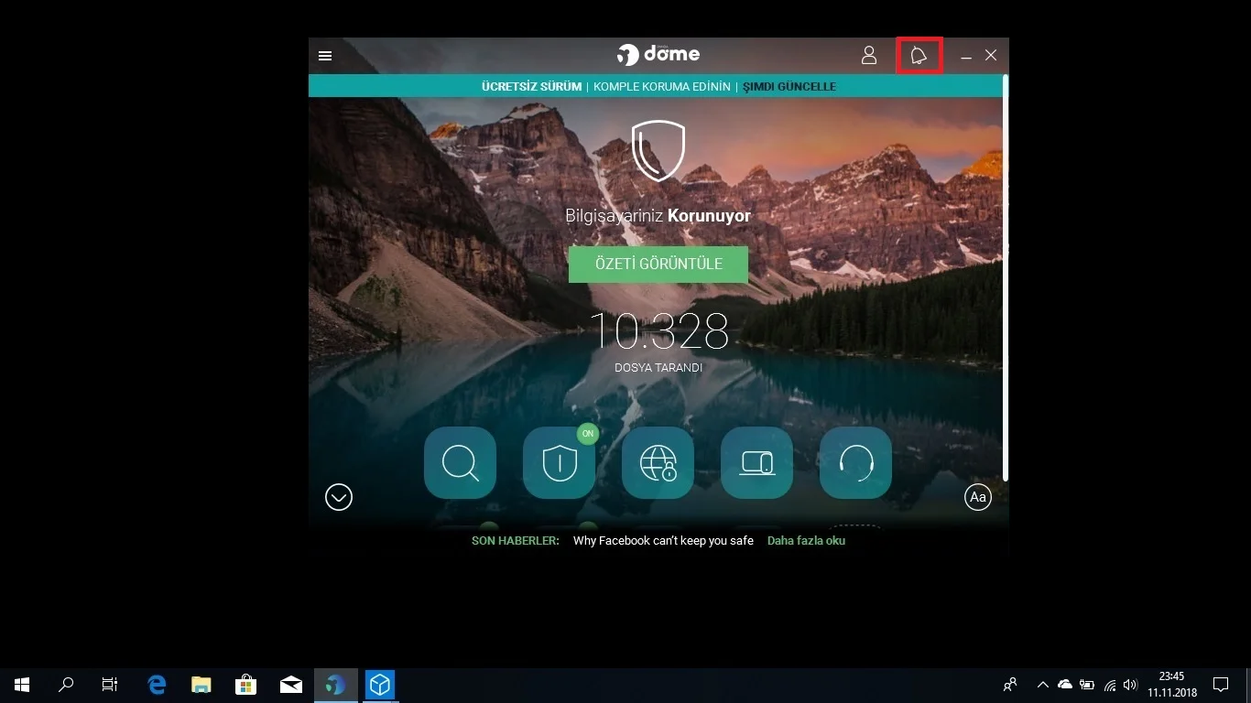Open the VPN globe lock tile
The width and height of the screenshot is (1251, 703).
(658, 463)
